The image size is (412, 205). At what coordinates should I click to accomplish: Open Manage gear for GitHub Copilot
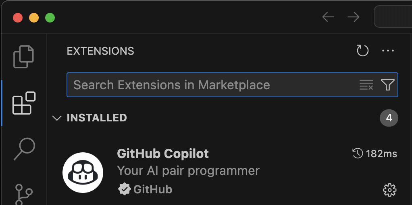[389, 190]
